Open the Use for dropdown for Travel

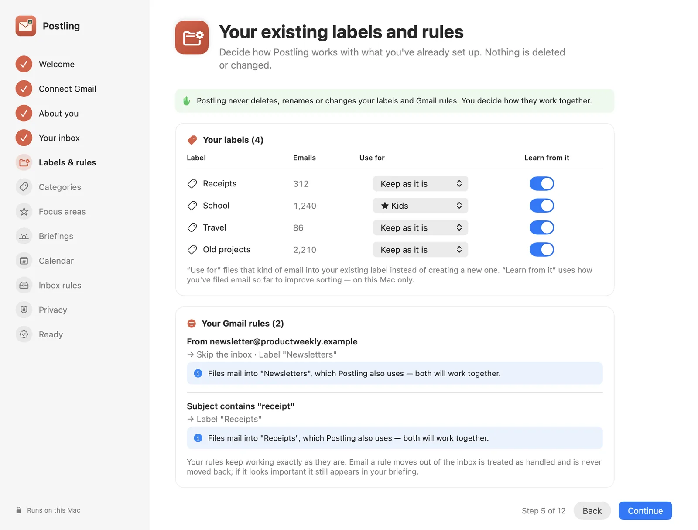421,227
